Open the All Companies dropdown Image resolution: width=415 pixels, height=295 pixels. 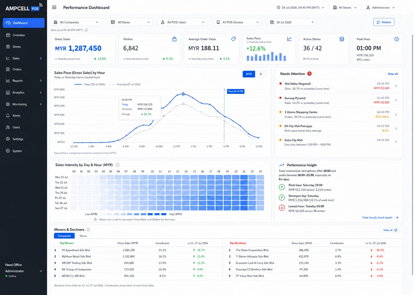click(x=76, y=22)
